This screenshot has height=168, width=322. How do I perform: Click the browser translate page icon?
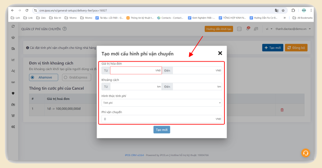[277, 11]
